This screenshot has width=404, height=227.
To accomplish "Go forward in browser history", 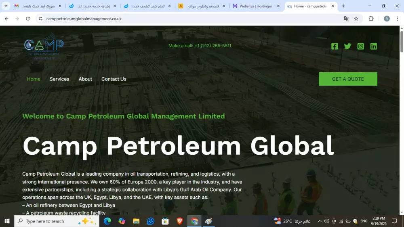I will tap(17, 19).
